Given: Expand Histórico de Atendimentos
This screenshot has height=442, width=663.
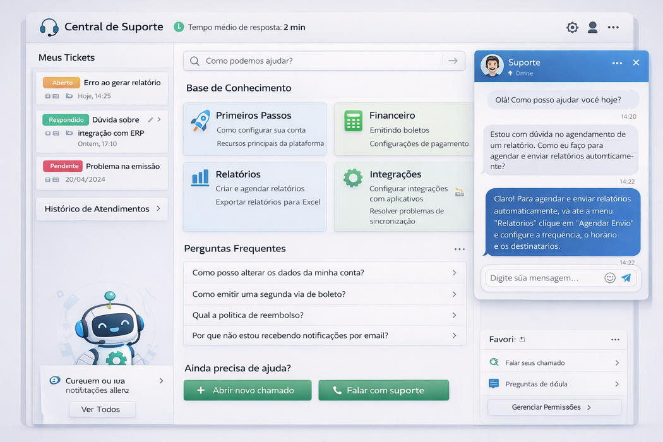Looking at the screenshot, I should pyautogui.click(x=102, y=208).
